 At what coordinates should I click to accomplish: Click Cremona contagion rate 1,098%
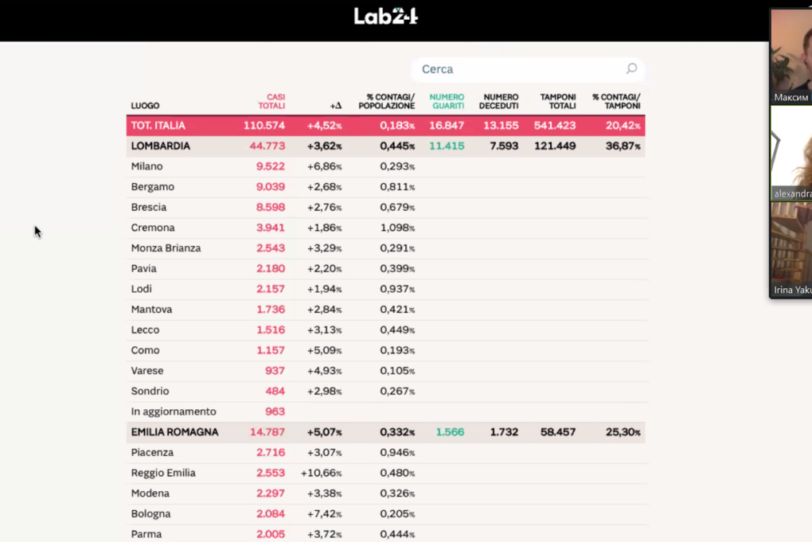397,228
